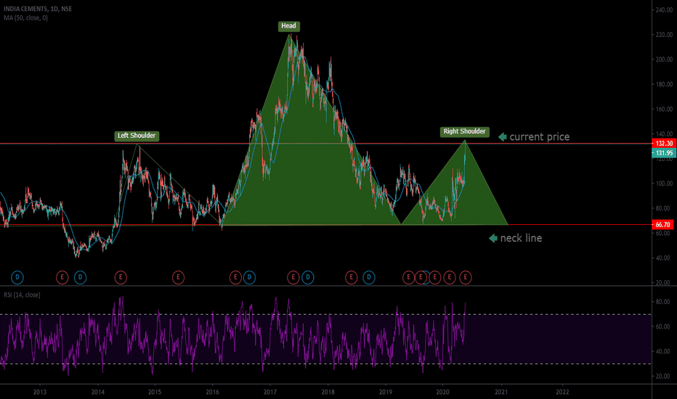Image resolution: width=677 pixels, height=399 pixels.
Task: Select the 2014 earnings E marker
Action: pos(121,277)
